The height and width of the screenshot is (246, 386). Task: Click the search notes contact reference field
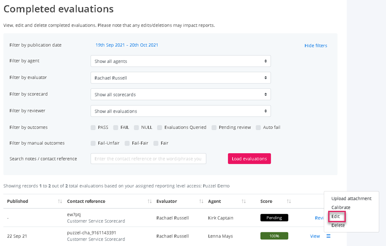coord(148,159)
